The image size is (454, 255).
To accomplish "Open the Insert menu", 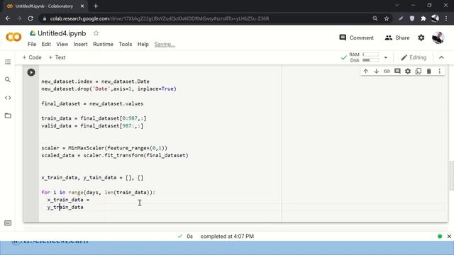I will (x=80, y=44).
